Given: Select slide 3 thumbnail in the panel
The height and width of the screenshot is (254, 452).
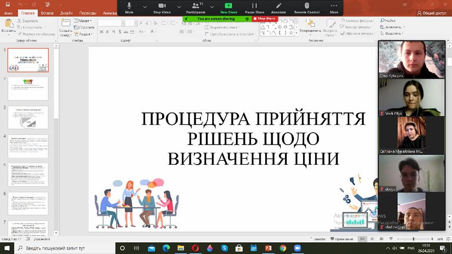Looking at the screenshot, I should [x=28, y=117].
